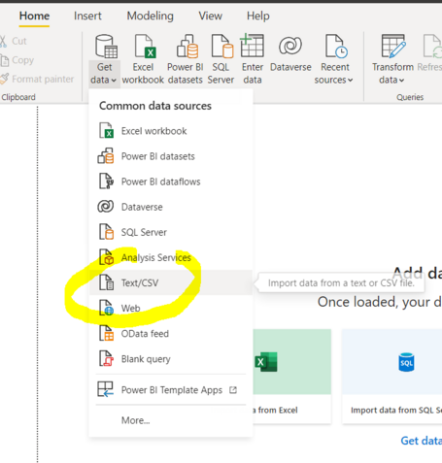
Task: Select the Format painter brush icon
Action: pyautogui.click(x=5, y=79)
